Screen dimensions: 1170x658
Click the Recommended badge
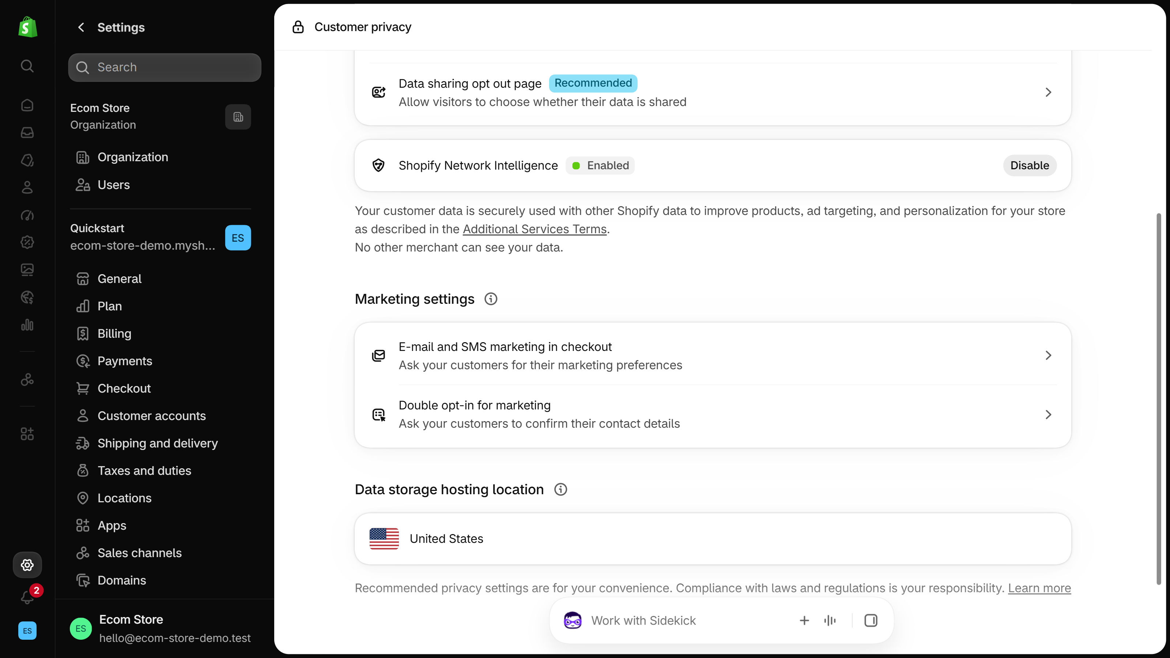click(593, 84)
